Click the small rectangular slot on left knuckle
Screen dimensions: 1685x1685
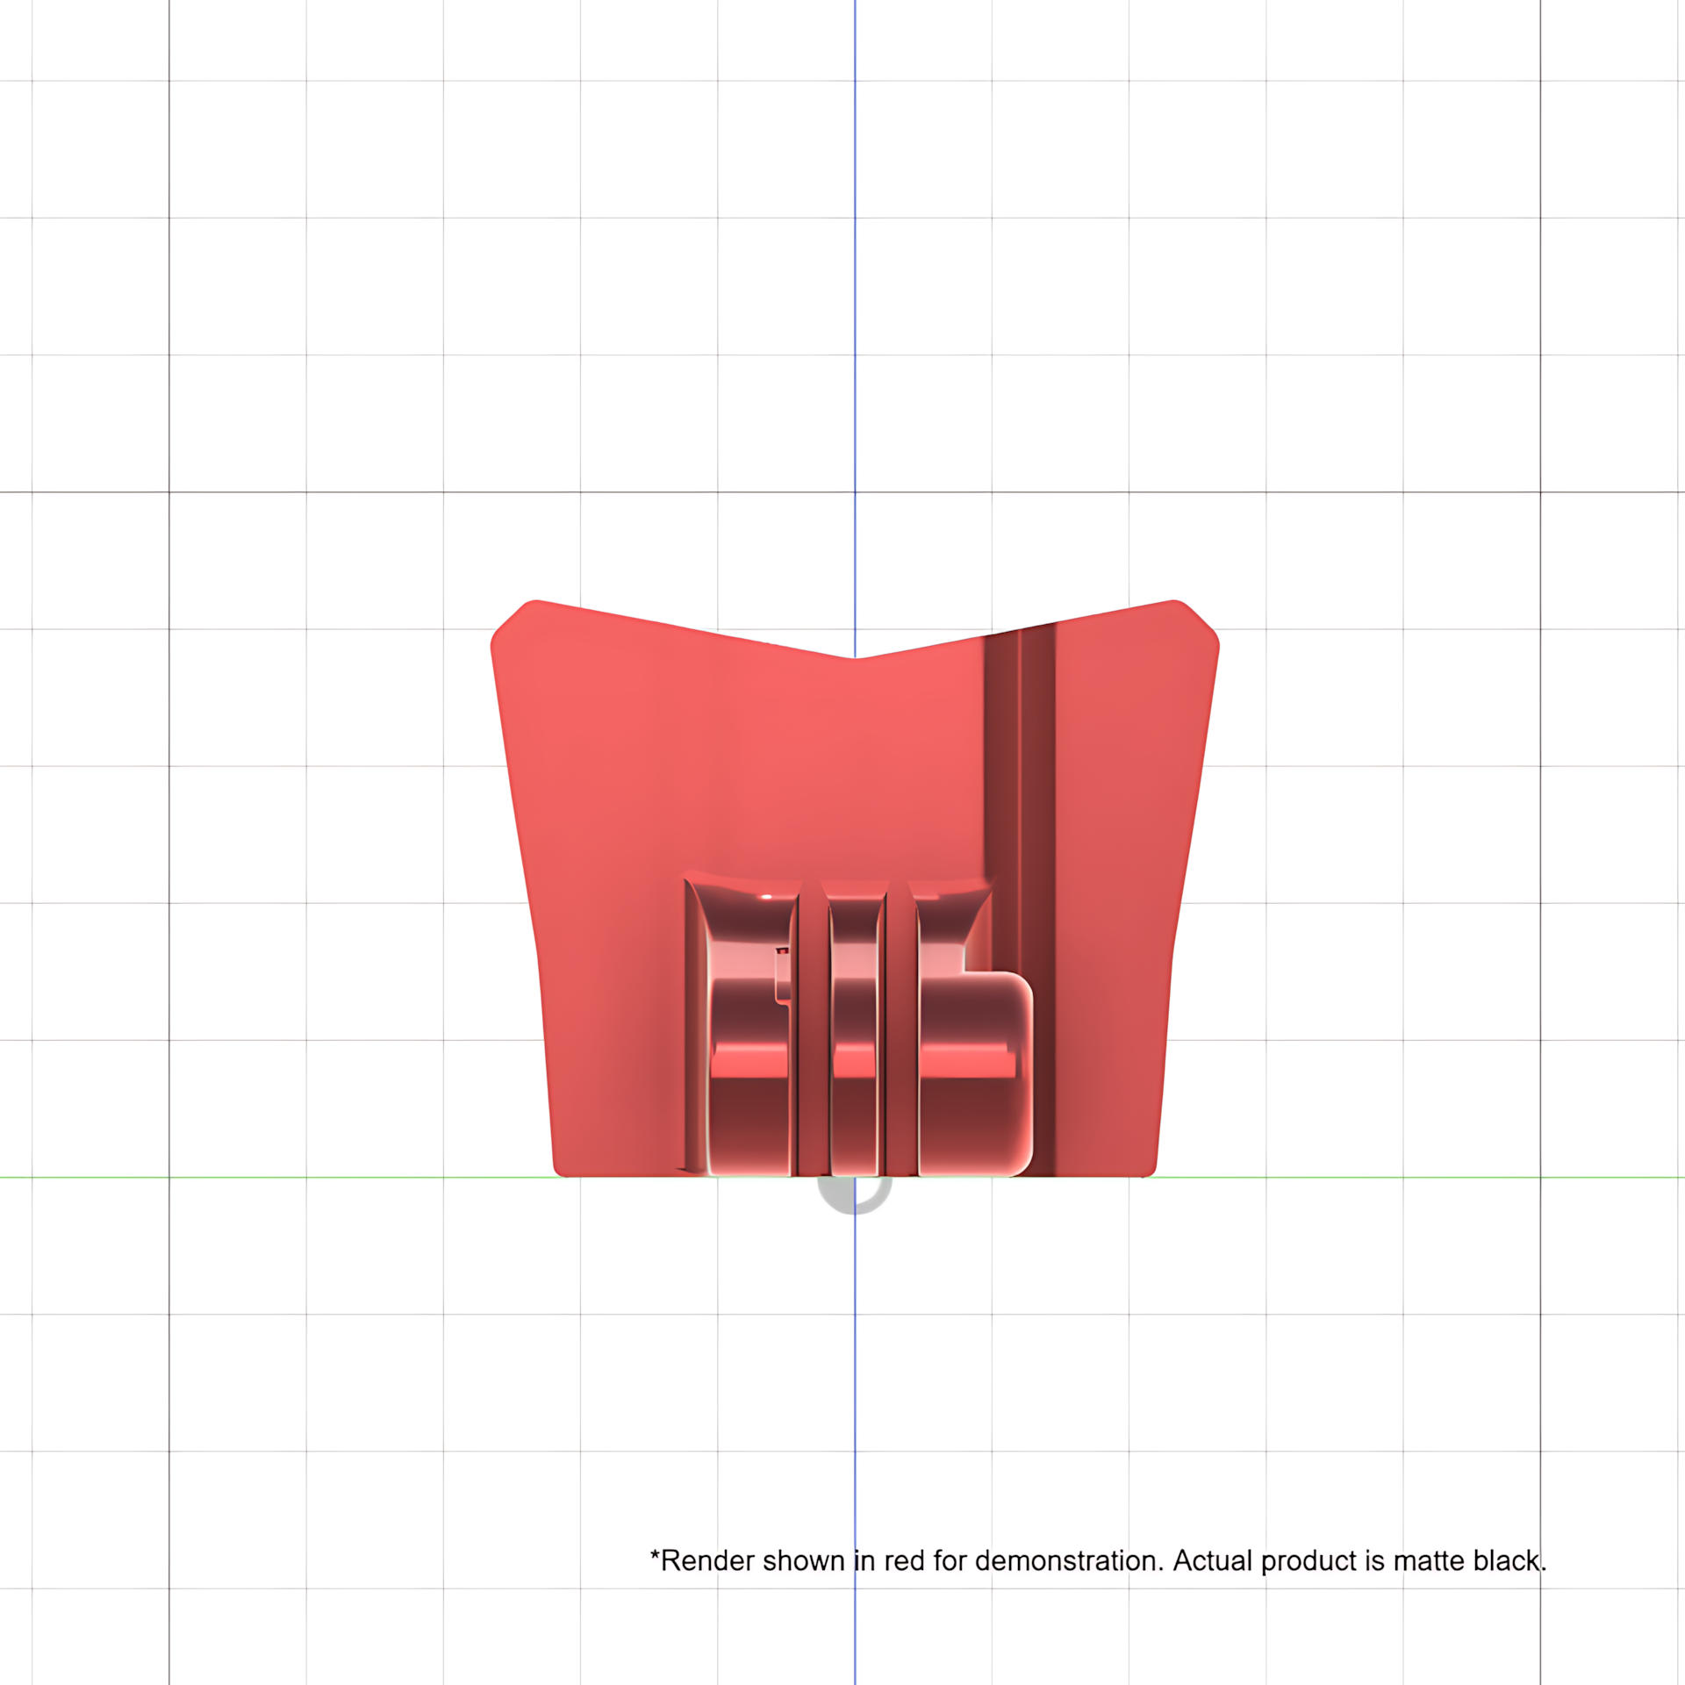(782, 975)
